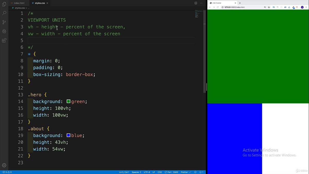Toggle the editor layout icon near top right
309x174 pixels.
point(196,3)
